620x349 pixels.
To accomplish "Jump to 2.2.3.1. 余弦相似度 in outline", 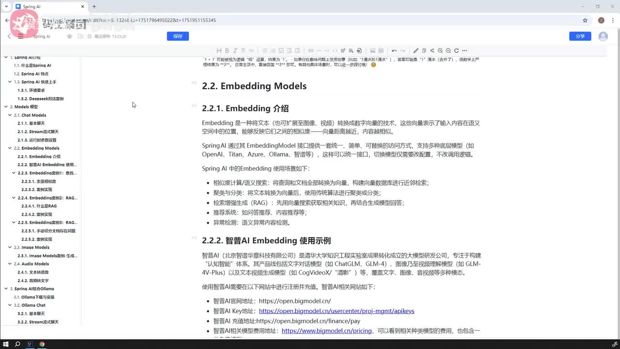I will (39, 181).
